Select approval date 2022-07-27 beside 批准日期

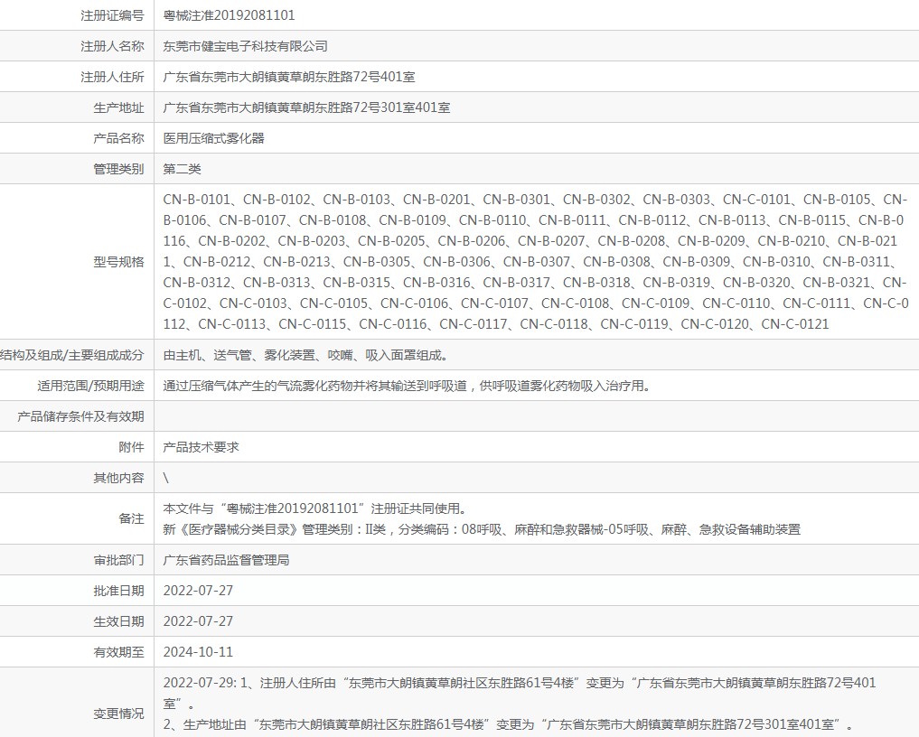(198, 591)
